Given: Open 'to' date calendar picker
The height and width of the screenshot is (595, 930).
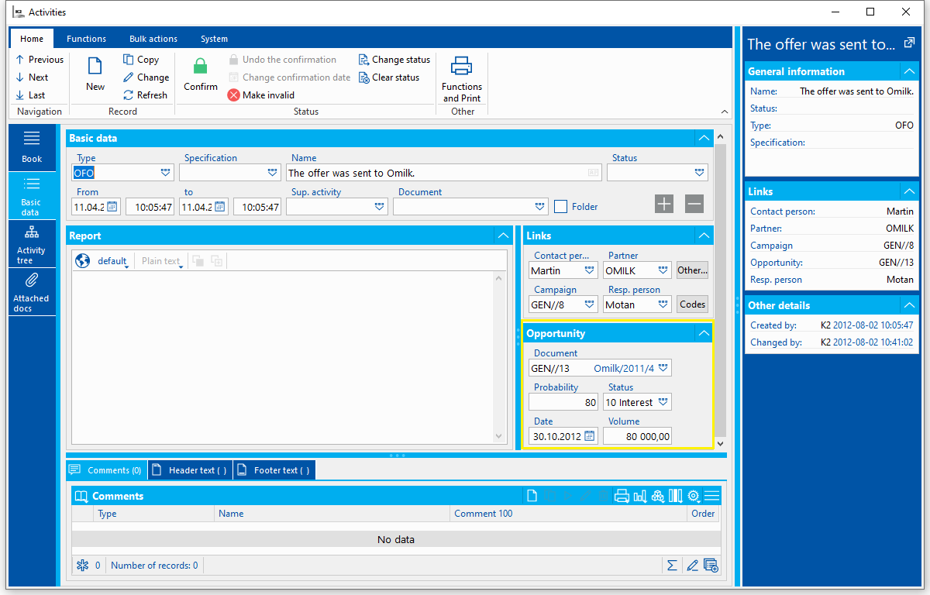Looking at the screenshot, I should click(220, 207).
